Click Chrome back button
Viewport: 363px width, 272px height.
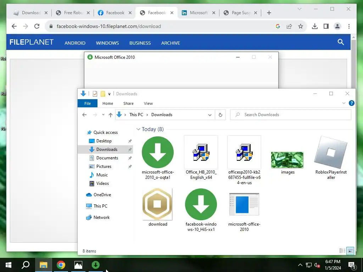coord(14,26)
